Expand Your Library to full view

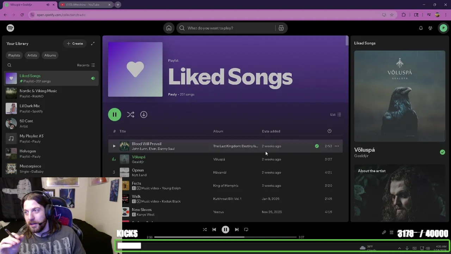click(93, 43)
